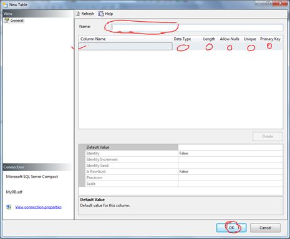
Task: Click the MyDB.sdf database name
Action: pos(14,192)
